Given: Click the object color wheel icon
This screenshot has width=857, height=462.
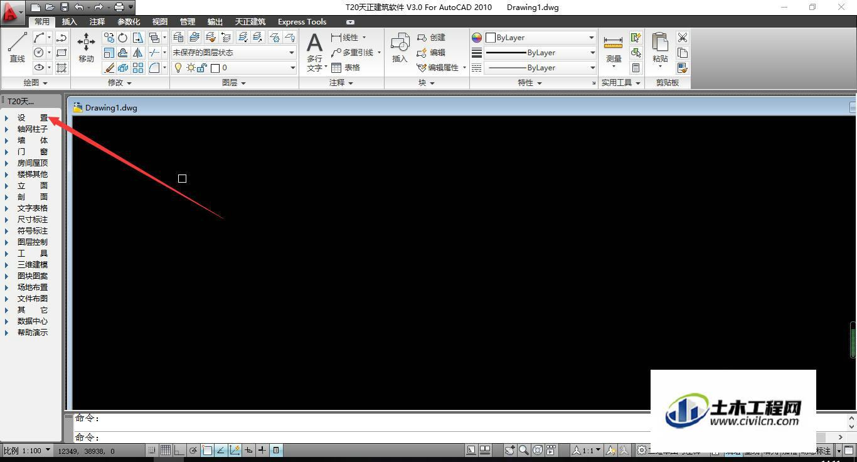Looking at the screenshot, I should (477, 38).
